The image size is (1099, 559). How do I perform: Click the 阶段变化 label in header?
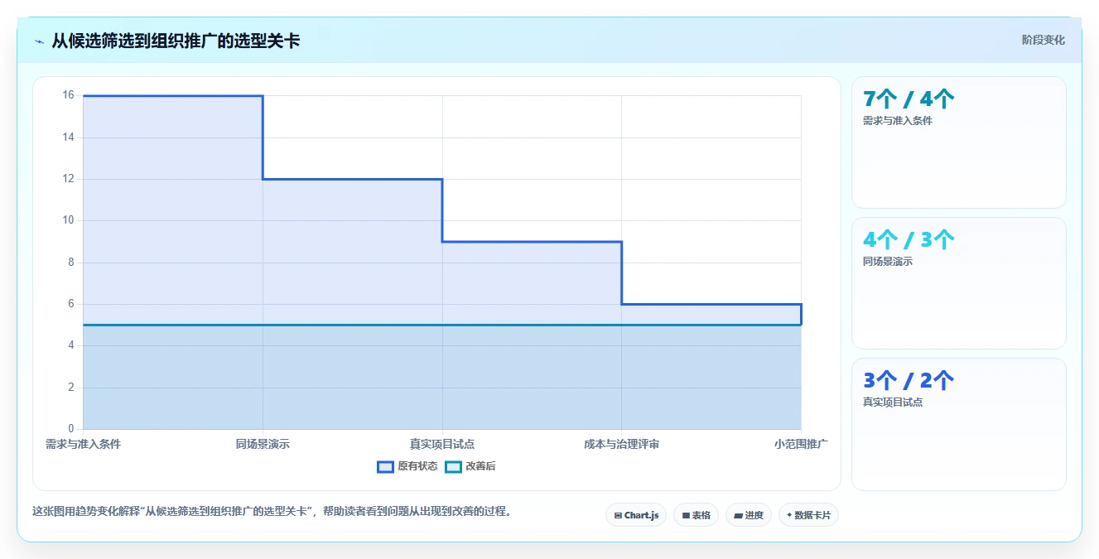(1043, 40)
